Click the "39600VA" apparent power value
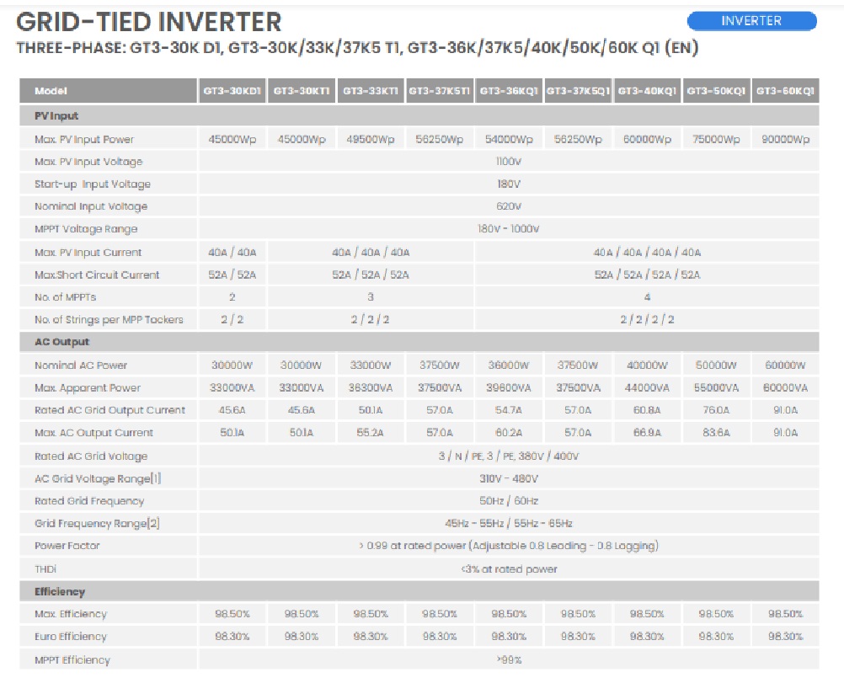Viewport: 844px width, 699px height. point(509,388)
